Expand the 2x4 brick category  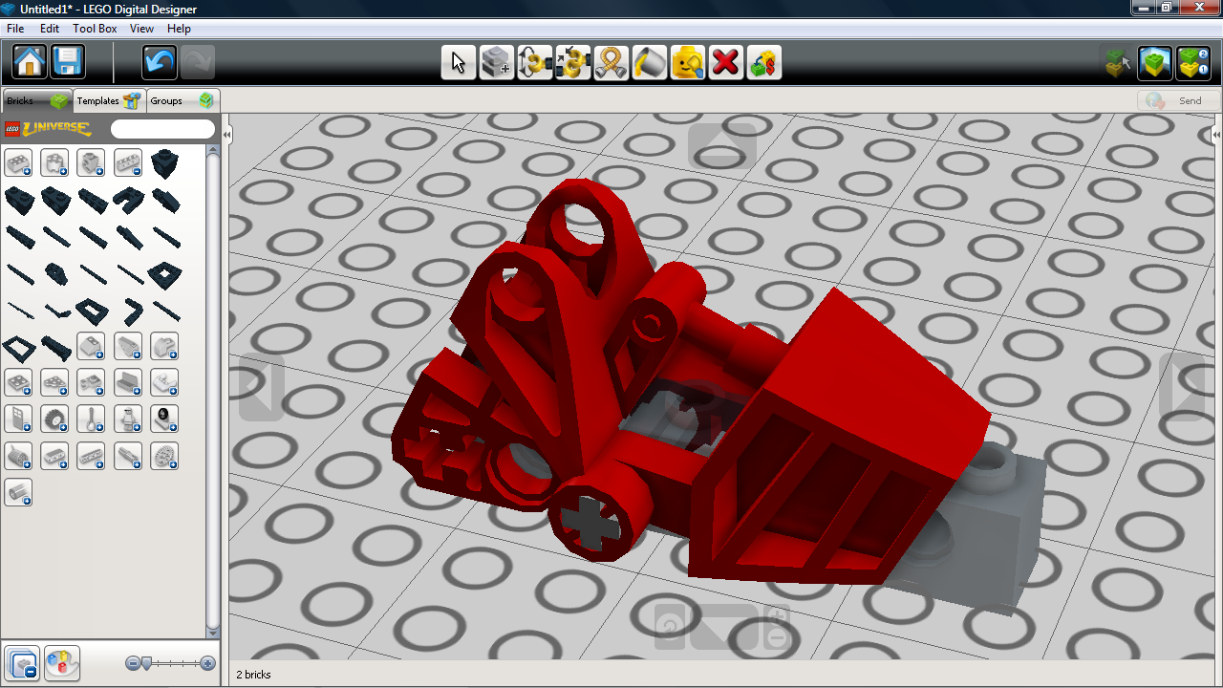click(x=18, y=162)
